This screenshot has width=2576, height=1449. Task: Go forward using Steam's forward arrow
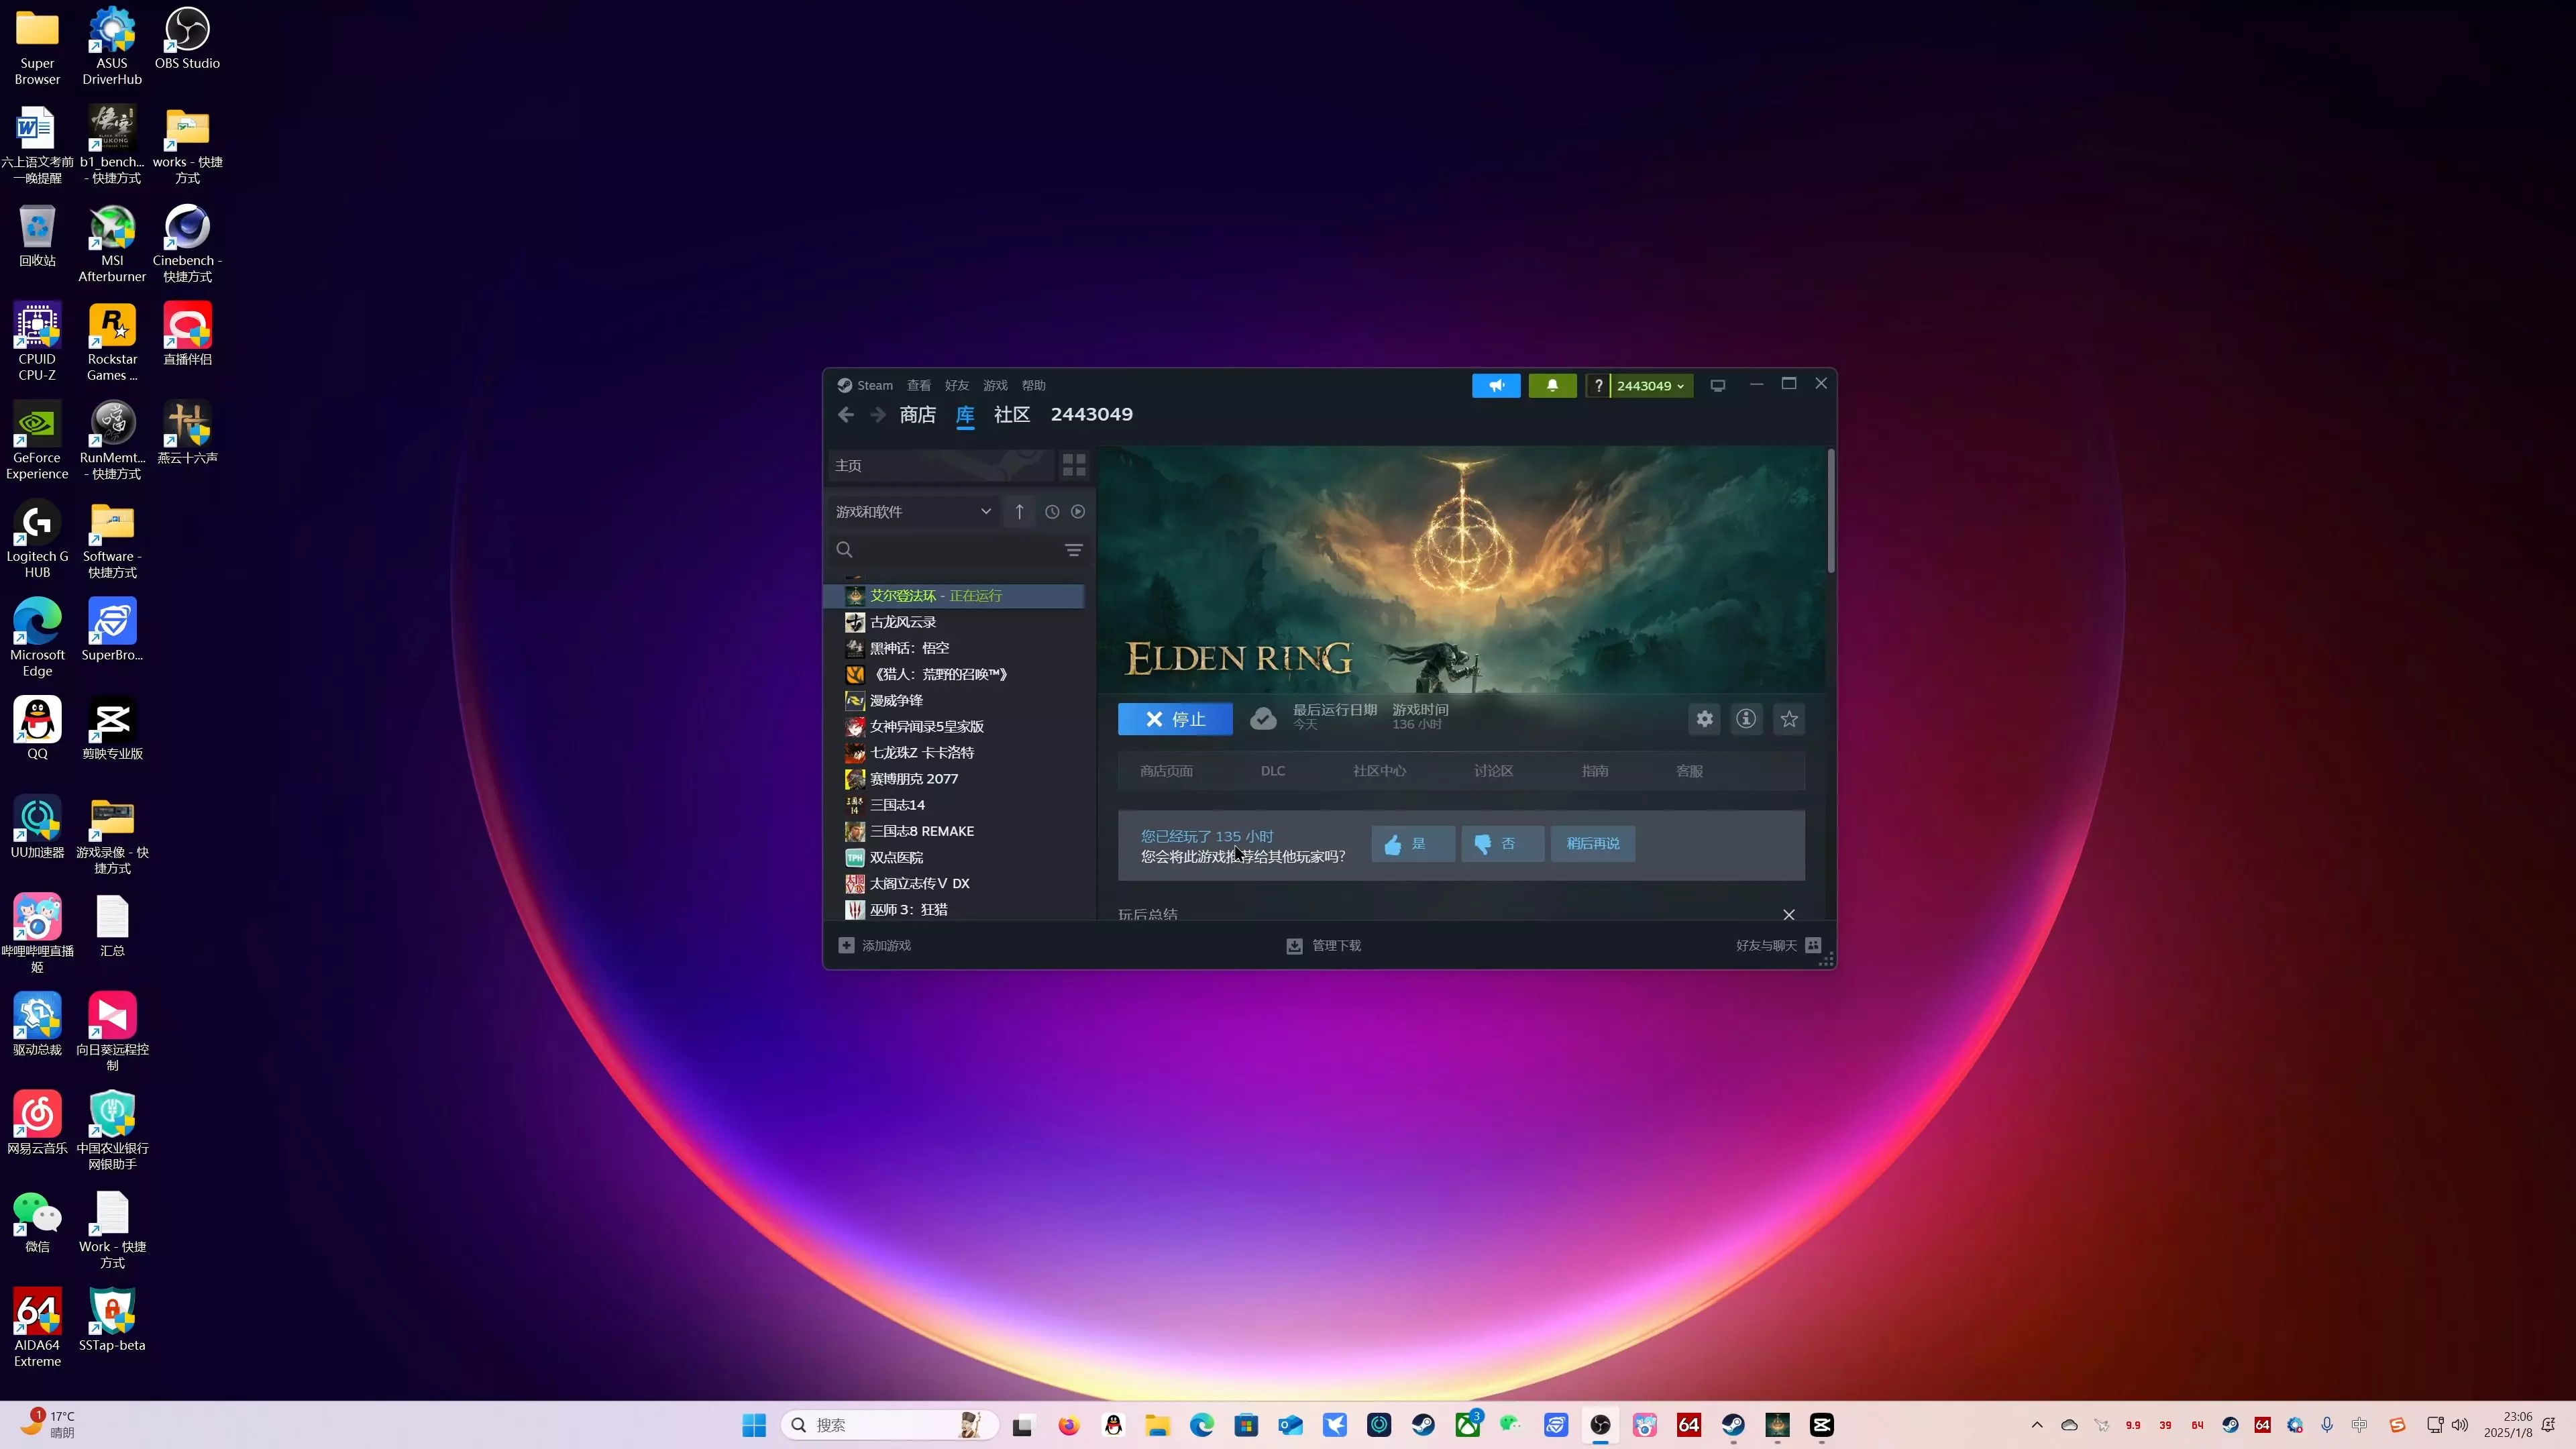click(878, 414)
